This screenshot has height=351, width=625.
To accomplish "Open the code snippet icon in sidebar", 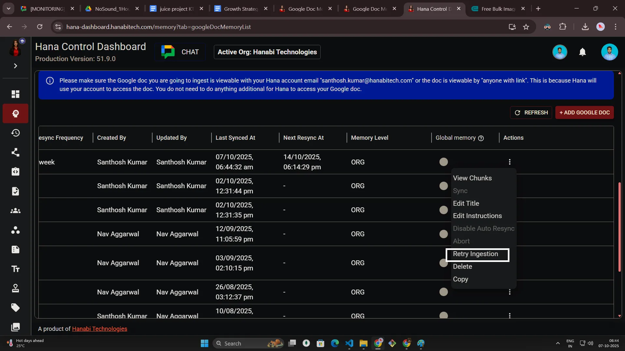I will pyautogui.click(x=15, y=172).
